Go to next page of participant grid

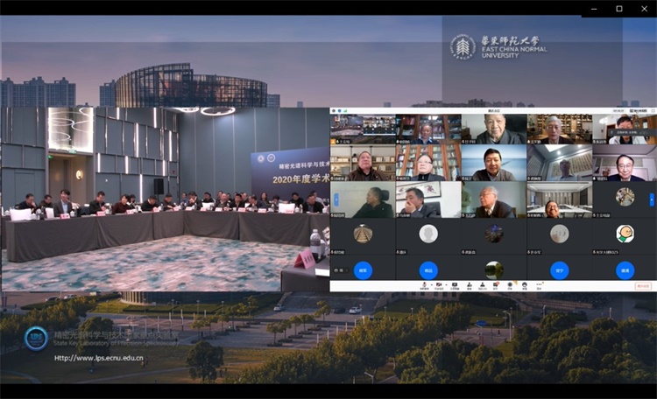pos(651,199)
